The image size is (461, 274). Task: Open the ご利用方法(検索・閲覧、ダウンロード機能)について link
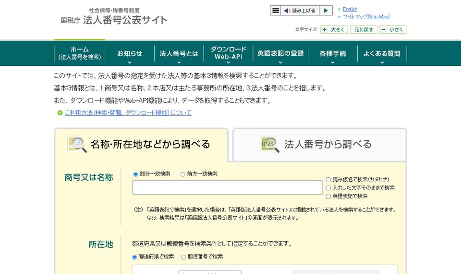128,112
